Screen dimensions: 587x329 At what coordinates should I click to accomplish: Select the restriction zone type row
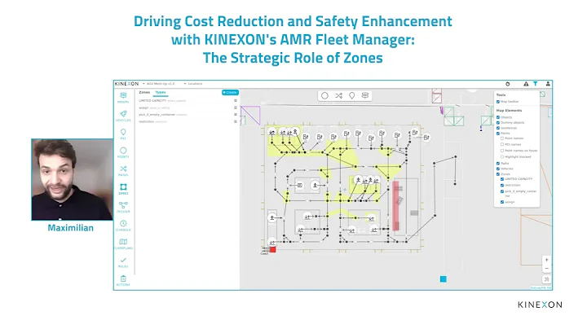pyautogui.click(x=188, y=121)
